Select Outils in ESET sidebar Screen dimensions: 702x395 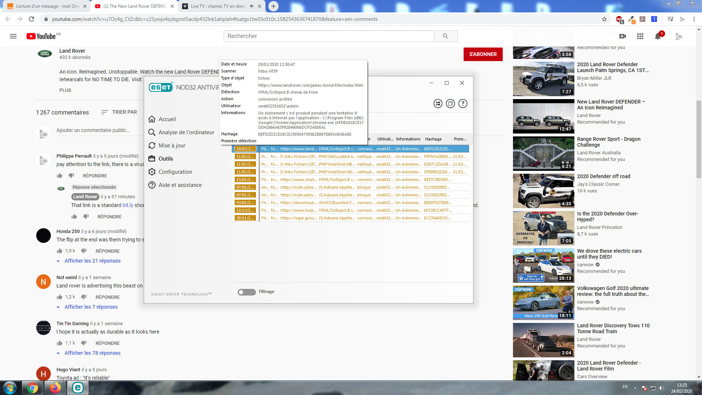[166, 159]
